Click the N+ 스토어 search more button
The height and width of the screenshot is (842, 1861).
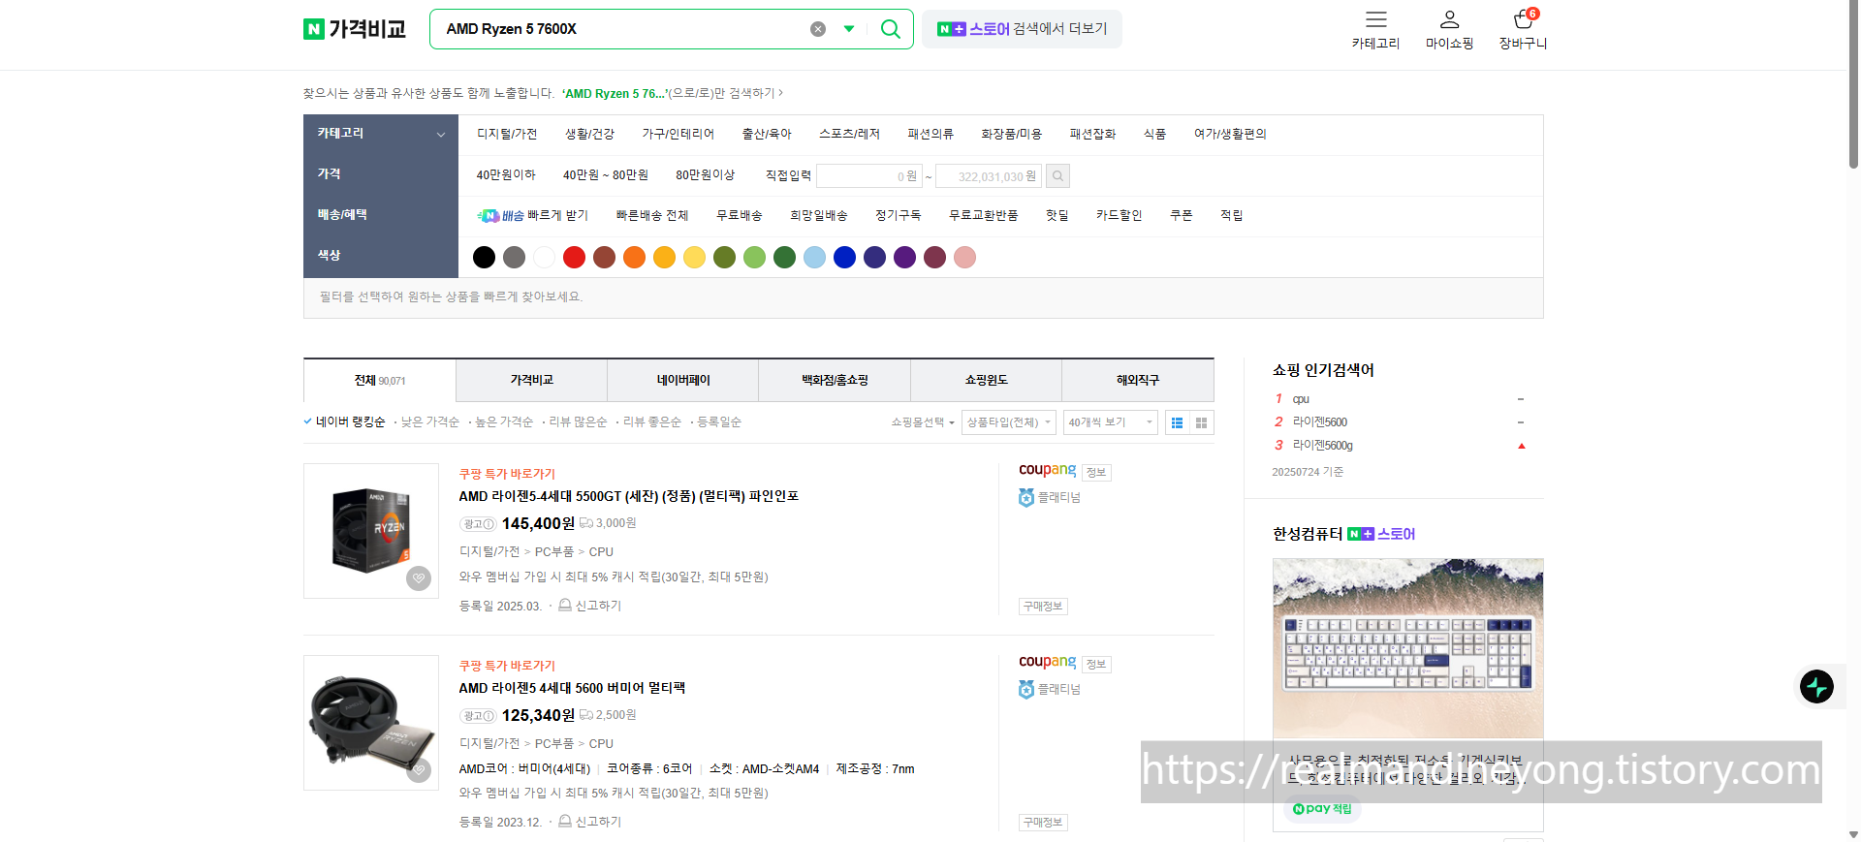tap(1022, 29)
